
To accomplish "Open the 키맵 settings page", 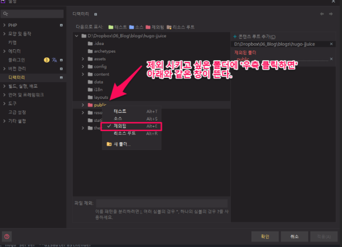I will pyautogui.click(x=13, y=42).
